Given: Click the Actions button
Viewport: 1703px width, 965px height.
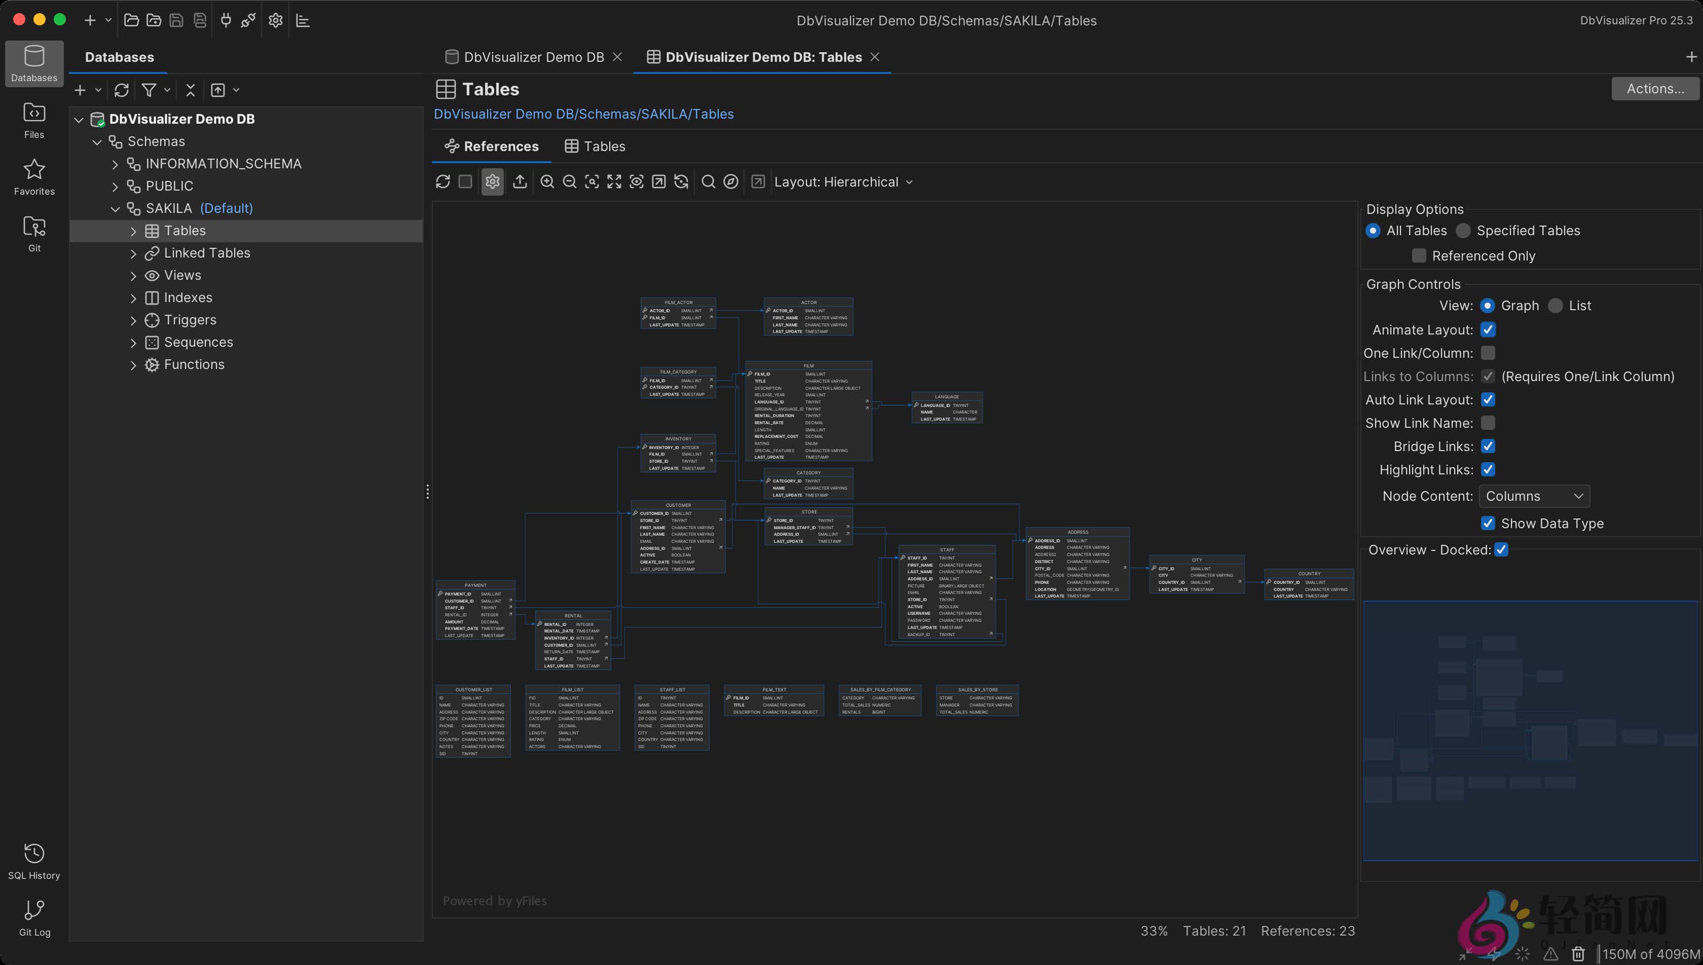Looking at the screenshot, I should [1655, 88].
